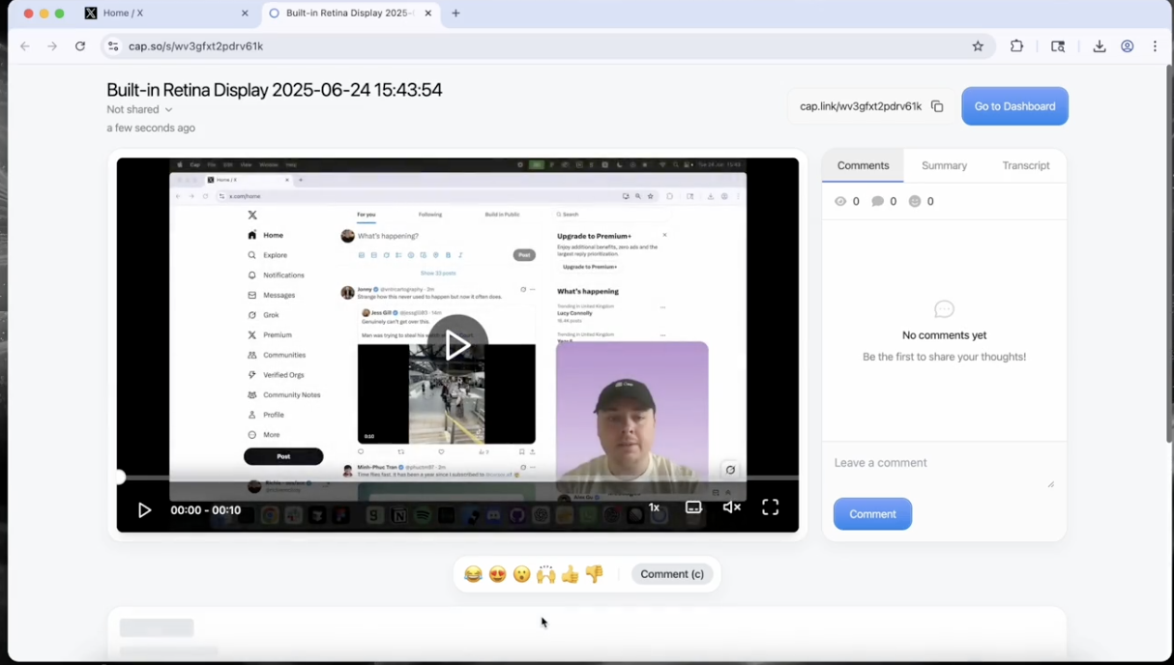The image size is (1174, 665).
Task: Change the 1x playback speed
Action: click(654, 507)
